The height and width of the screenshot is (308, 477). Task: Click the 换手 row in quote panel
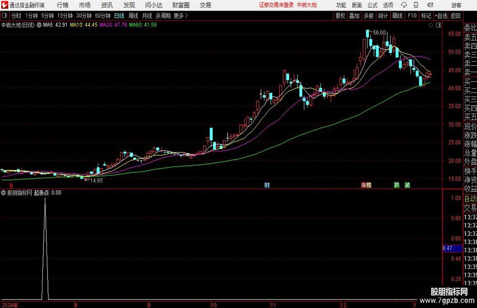pos(470,171)
